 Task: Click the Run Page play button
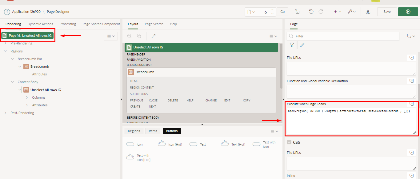408,12
